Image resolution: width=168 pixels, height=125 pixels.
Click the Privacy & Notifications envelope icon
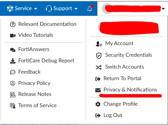(98, 90)
